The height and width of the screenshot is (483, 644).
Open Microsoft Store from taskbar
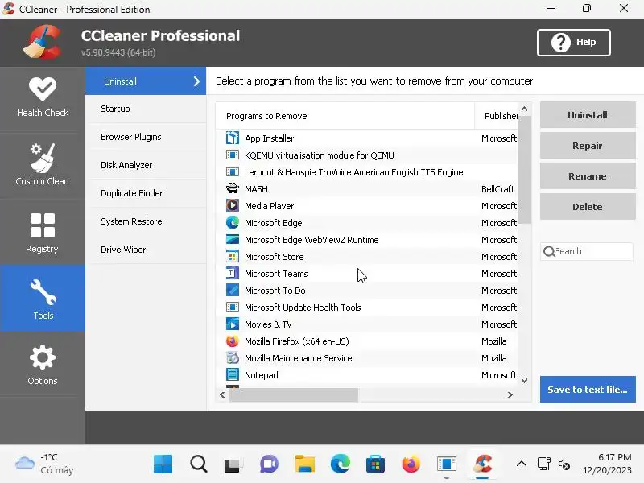tap(375, 464)
